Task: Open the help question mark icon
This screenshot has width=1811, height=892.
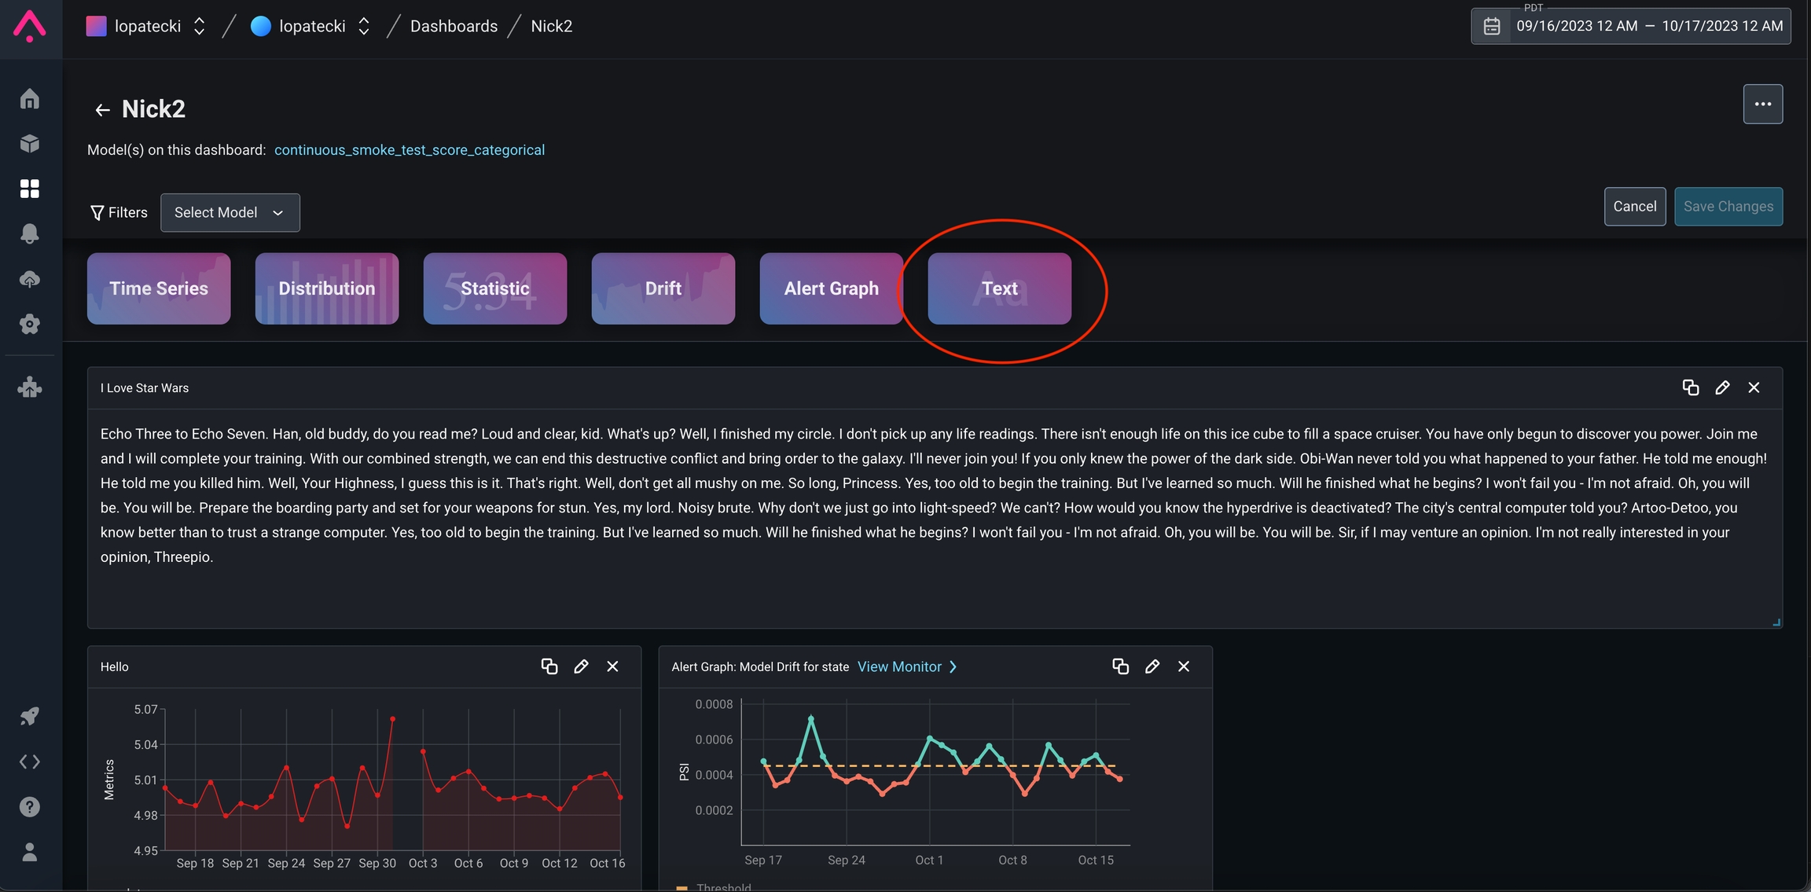Action: tap(30, 807)
